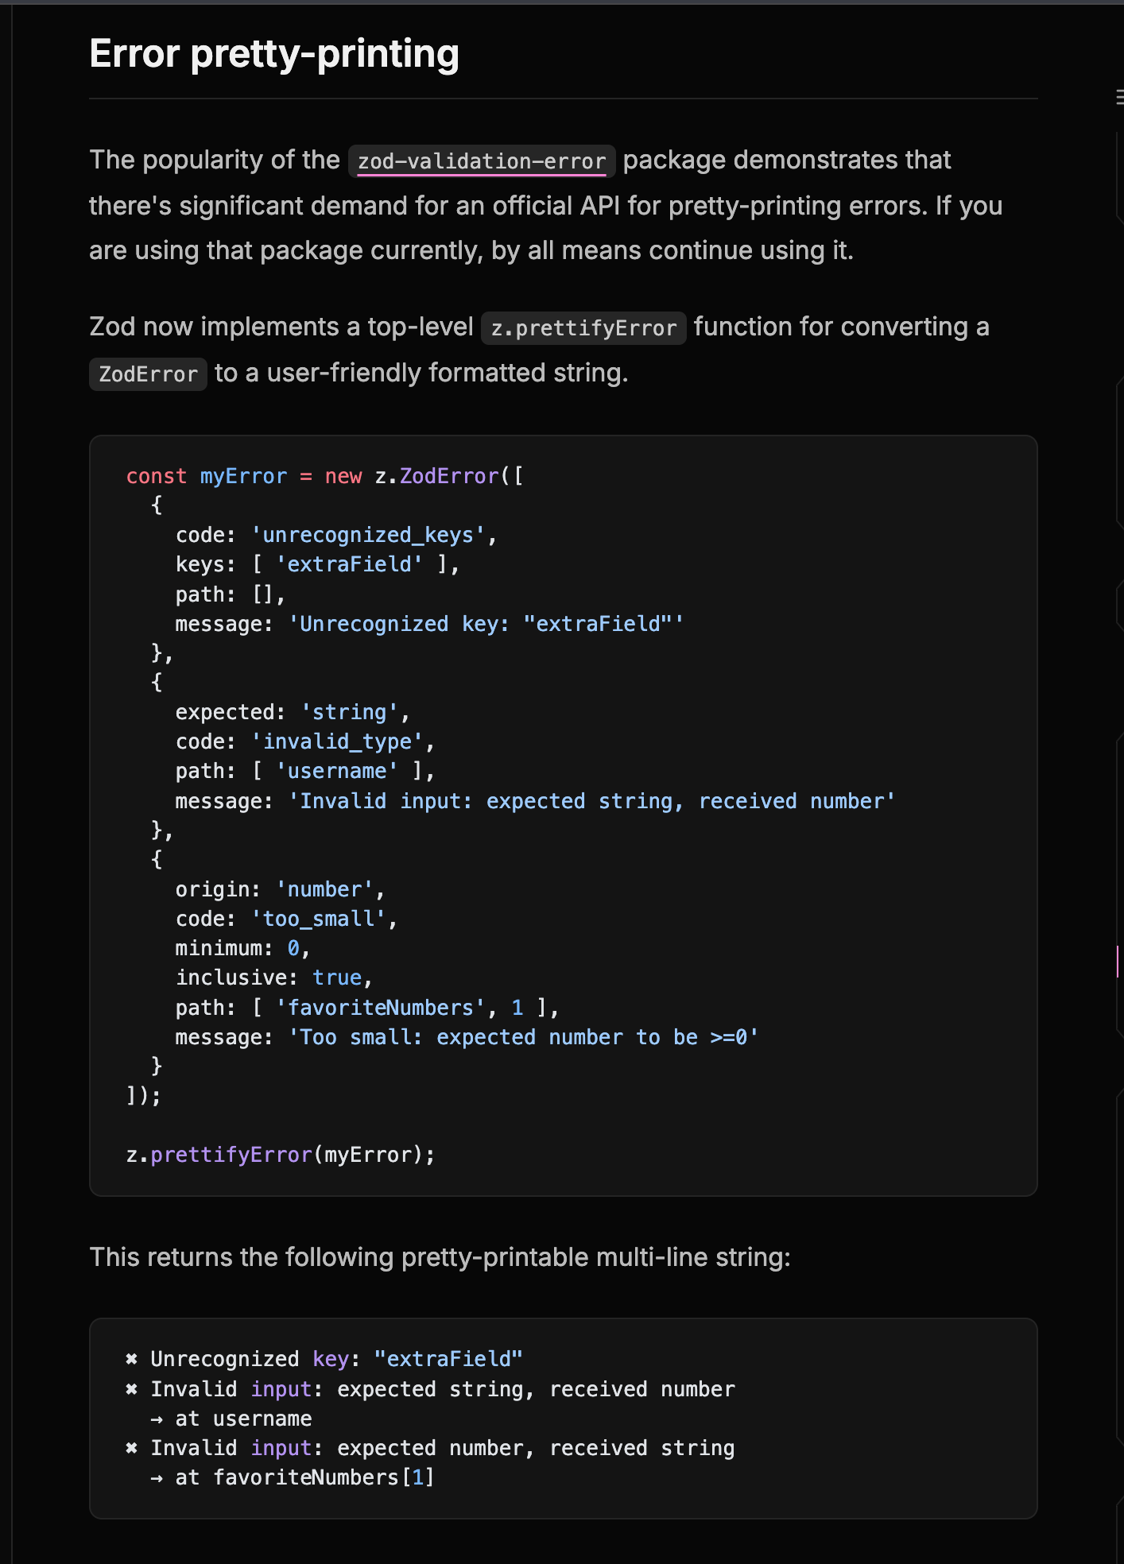The width and height of the screenshot is (1124, 1564).
Task: Click the "inclusive: true" code line
Action: [x=273, y=977]
